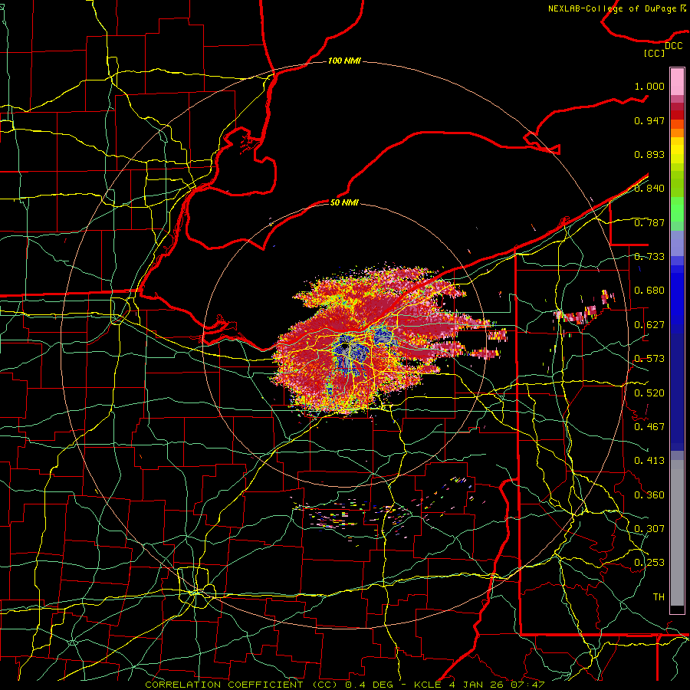
Task: Click the 0.413 legend value
Action: pyautogui.click(x=649, y=461)
